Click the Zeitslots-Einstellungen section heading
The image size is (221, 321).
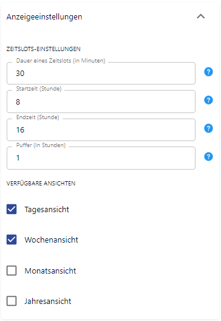point(44,49)
